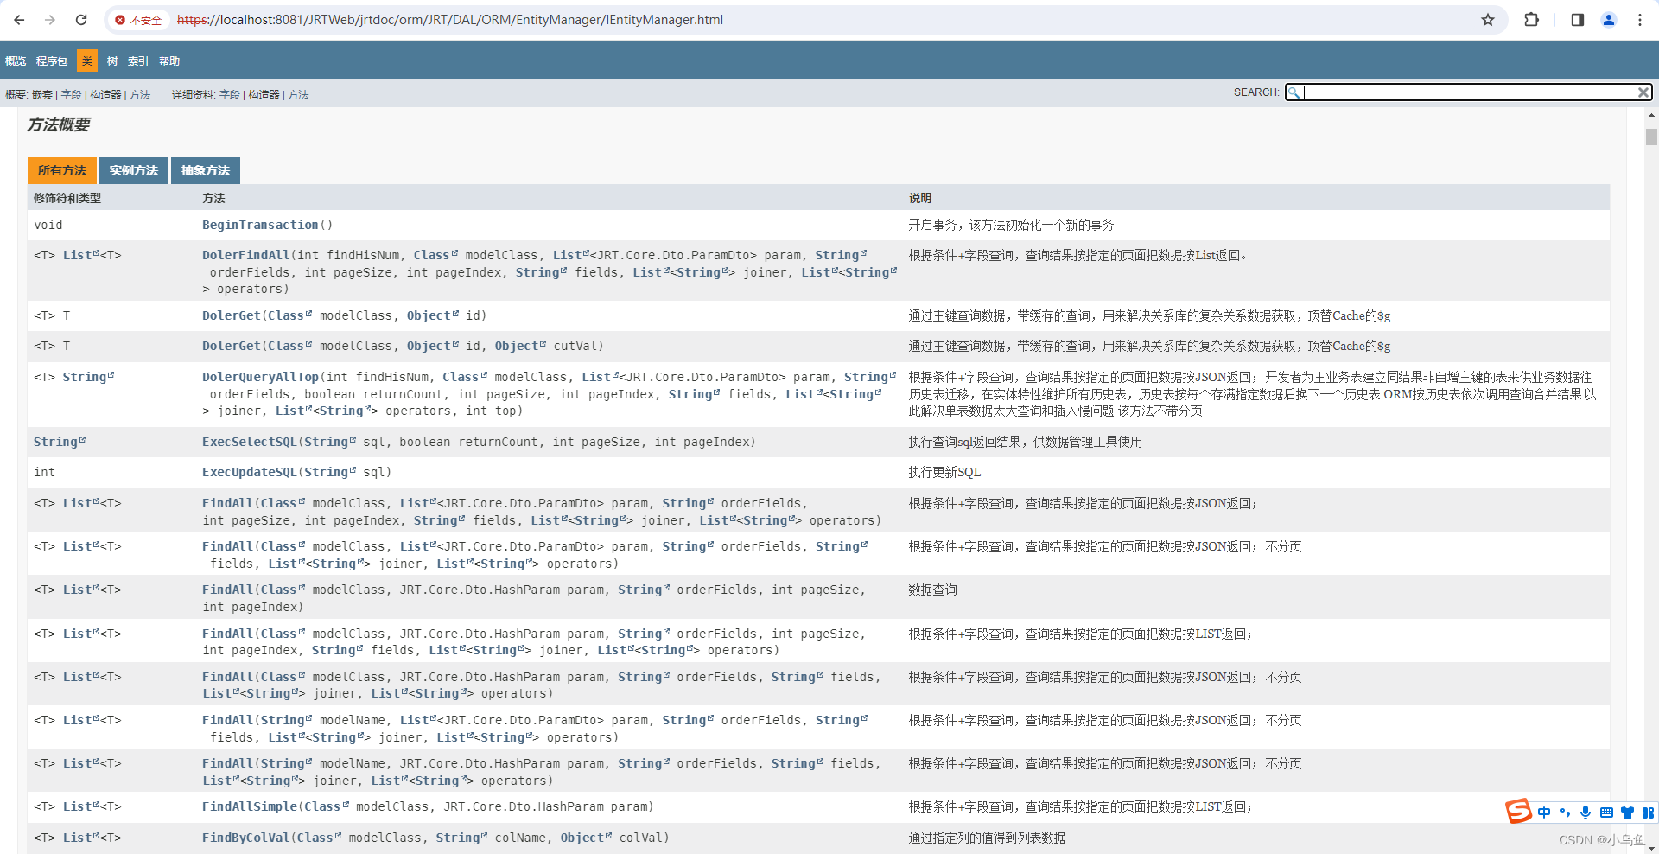Open Sogou soft keyboard icon
This screenshot has width=1659, height=854.
(1606, 813)
